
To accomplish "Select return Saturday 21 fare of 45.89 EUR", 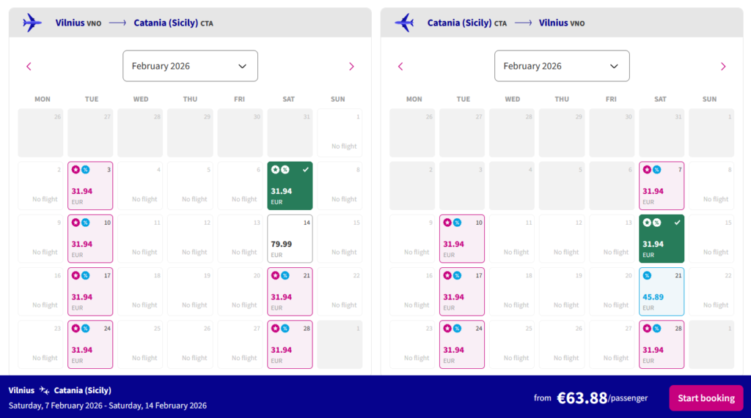I will point(661,291).
